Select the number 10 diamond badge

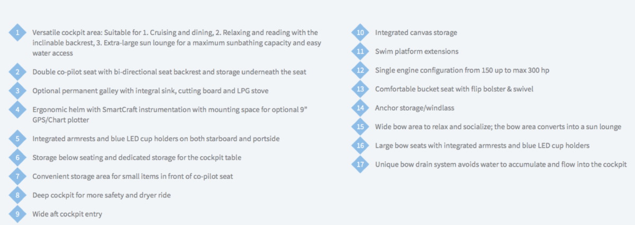click(360, 33)
